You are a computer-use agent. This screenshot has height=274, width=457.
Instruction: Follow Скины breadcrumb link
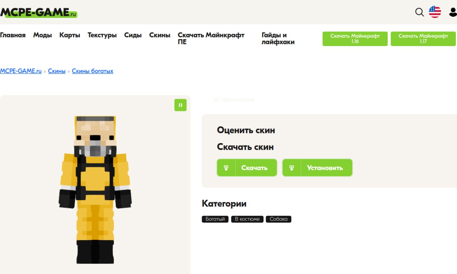pos(57,71)
